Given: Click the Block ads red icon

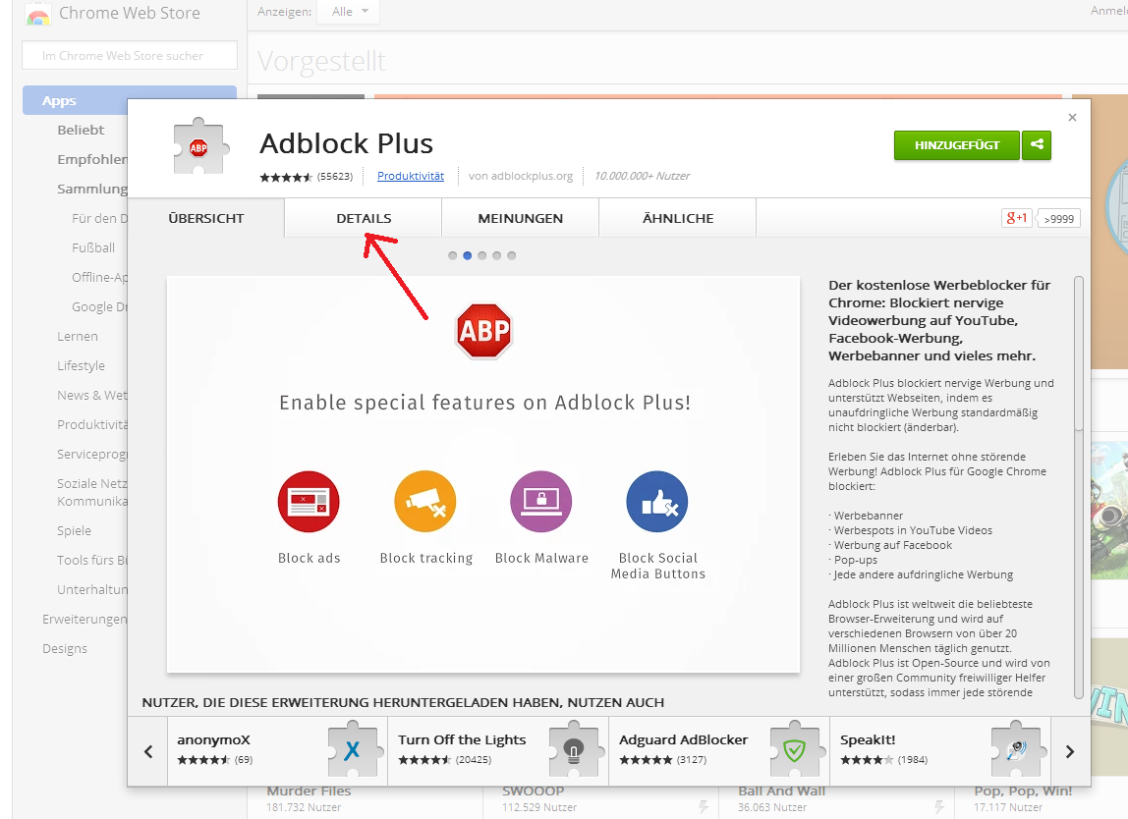Looking at the screenshot, I should coord(309,501).
